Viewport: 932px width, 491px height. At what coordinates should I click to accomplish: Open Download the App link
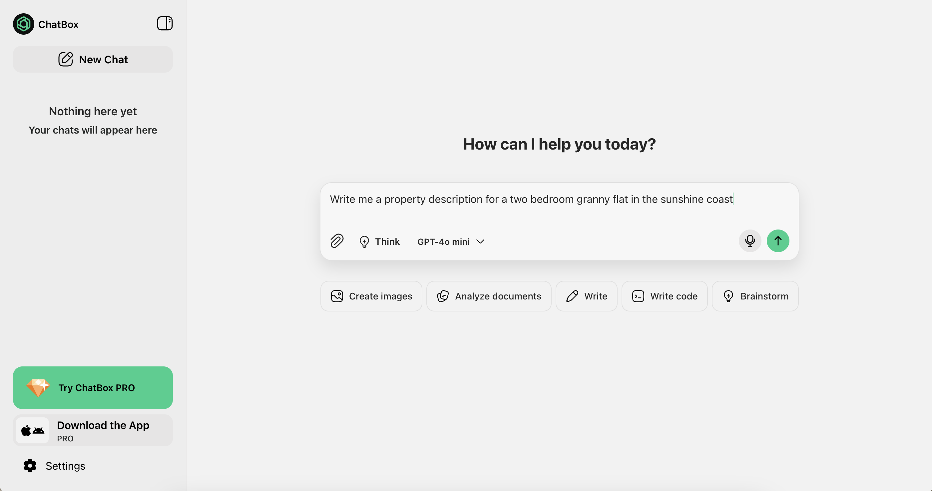103,425
